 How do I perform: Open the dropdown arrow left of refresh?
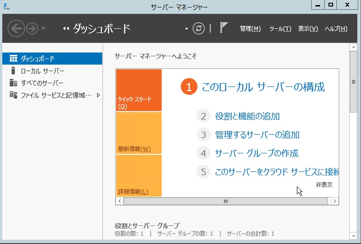[x=187, y=29]
